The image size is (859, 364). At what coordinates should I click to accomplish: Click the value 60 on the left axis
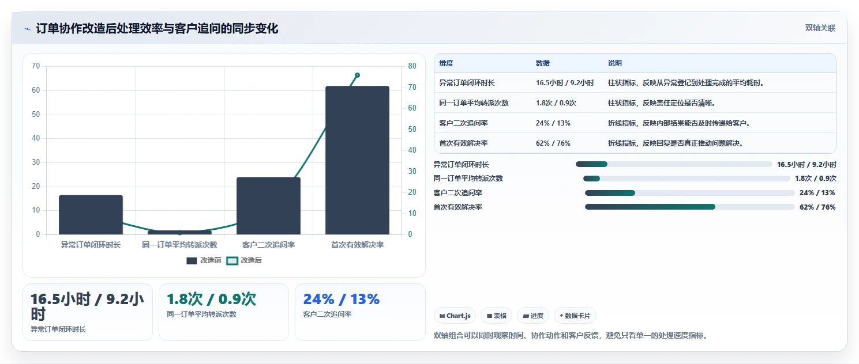[x=36, y=90]
